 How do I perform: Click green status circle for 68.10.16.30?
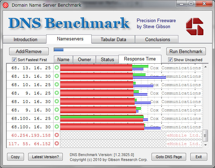(x=57, y=101)
